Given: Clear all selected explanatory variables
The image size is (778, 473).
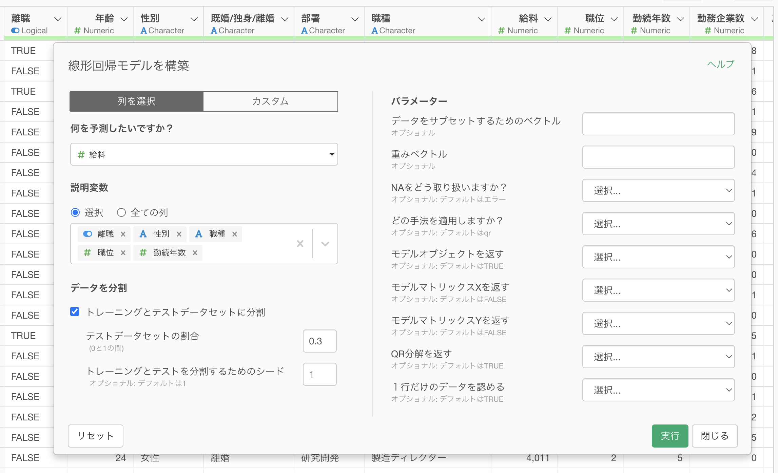Looking at the screenshot, I should click(x=300, y=244).
